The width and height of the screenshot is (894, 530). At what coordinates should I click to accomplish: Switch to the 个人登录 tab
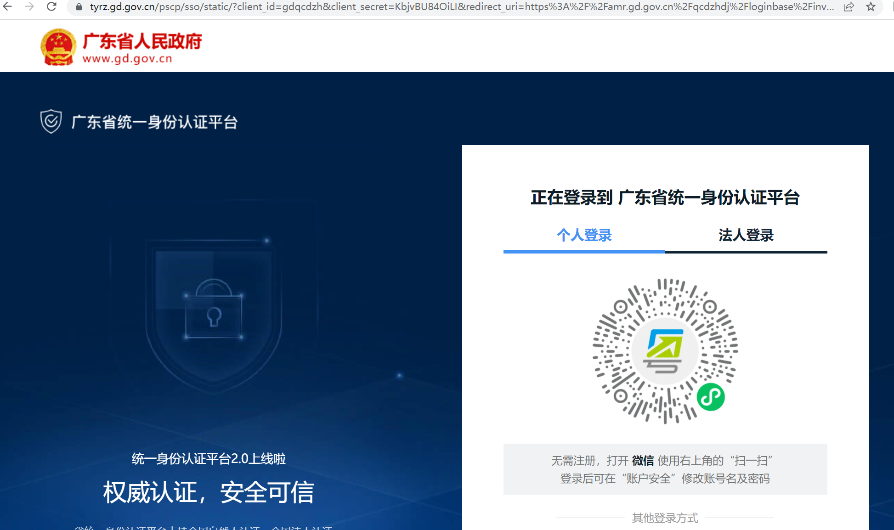(584, 236)
